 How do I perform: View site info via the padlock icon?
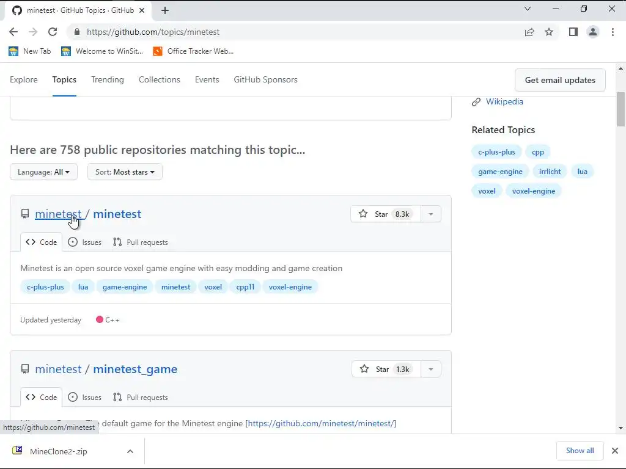(76, 32)
